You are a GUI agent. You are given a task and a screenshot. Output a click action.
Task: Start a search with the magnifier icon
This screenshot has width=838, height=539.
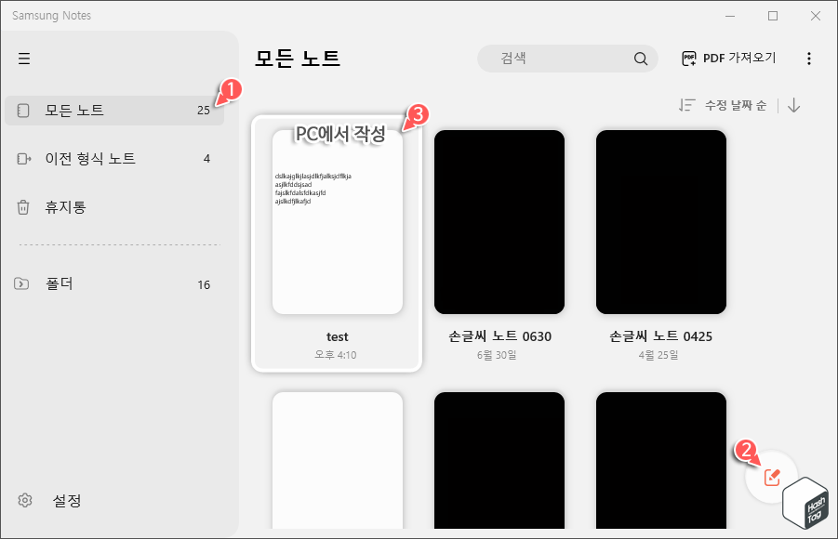coord(640,58)
